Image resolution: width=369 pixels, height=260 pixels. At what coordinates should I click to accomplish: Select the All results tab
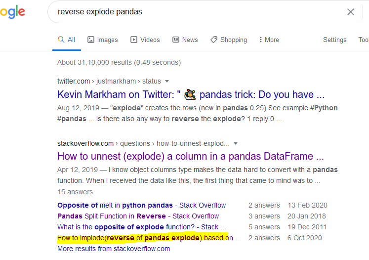pos(67,40)
